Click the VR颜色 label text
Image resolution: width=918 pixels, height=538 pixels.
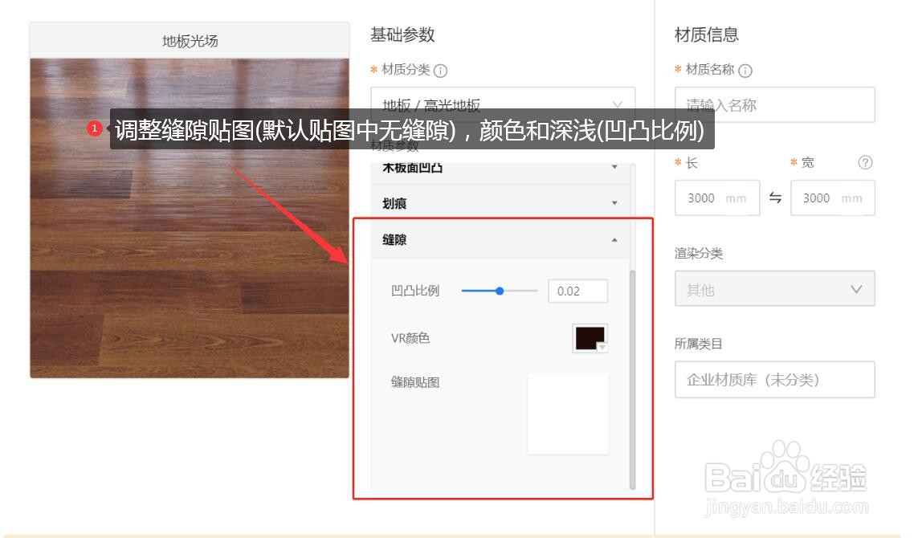click(410, 338)
